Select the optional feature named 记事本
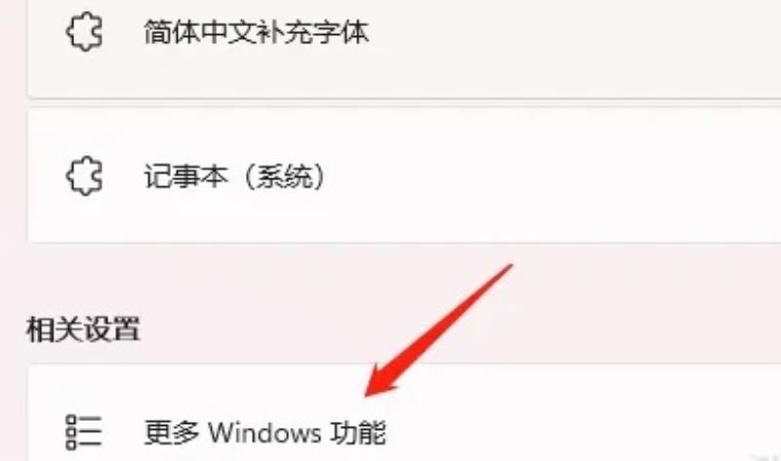The height and width of the screenshot is (461, 781). coord(404,174)
